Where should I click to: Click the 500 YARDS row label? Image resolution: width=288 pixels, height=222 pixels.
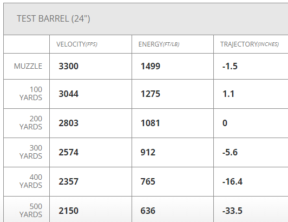(x=31, y=211)
